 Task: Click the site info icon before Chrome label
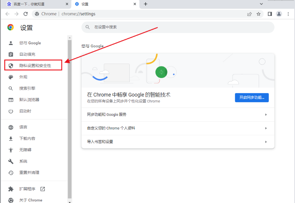coord(37,14)
